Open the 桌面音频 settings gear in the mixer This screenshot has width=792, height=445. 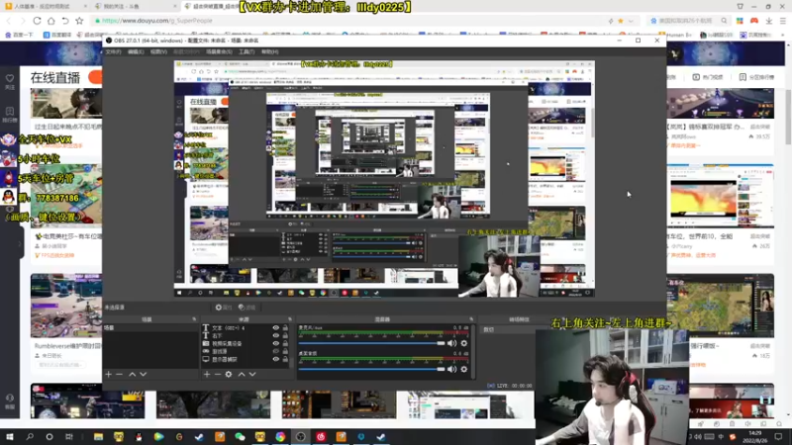coord(464,369)
